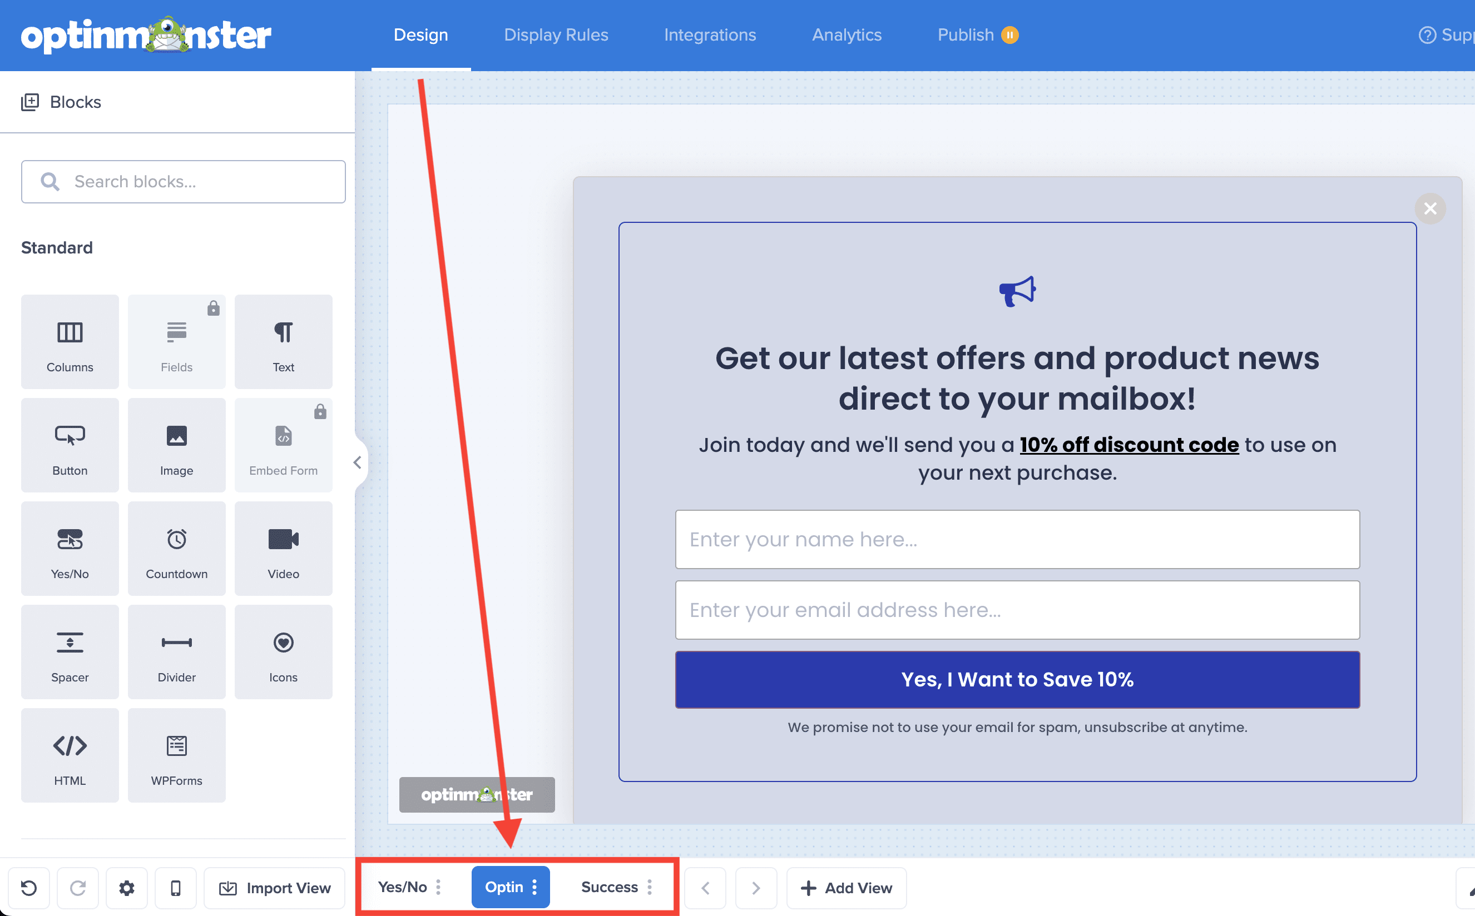Viewport: 1475px width, 916px height.
Task: Click the Import View button
Action: (275, 888)
